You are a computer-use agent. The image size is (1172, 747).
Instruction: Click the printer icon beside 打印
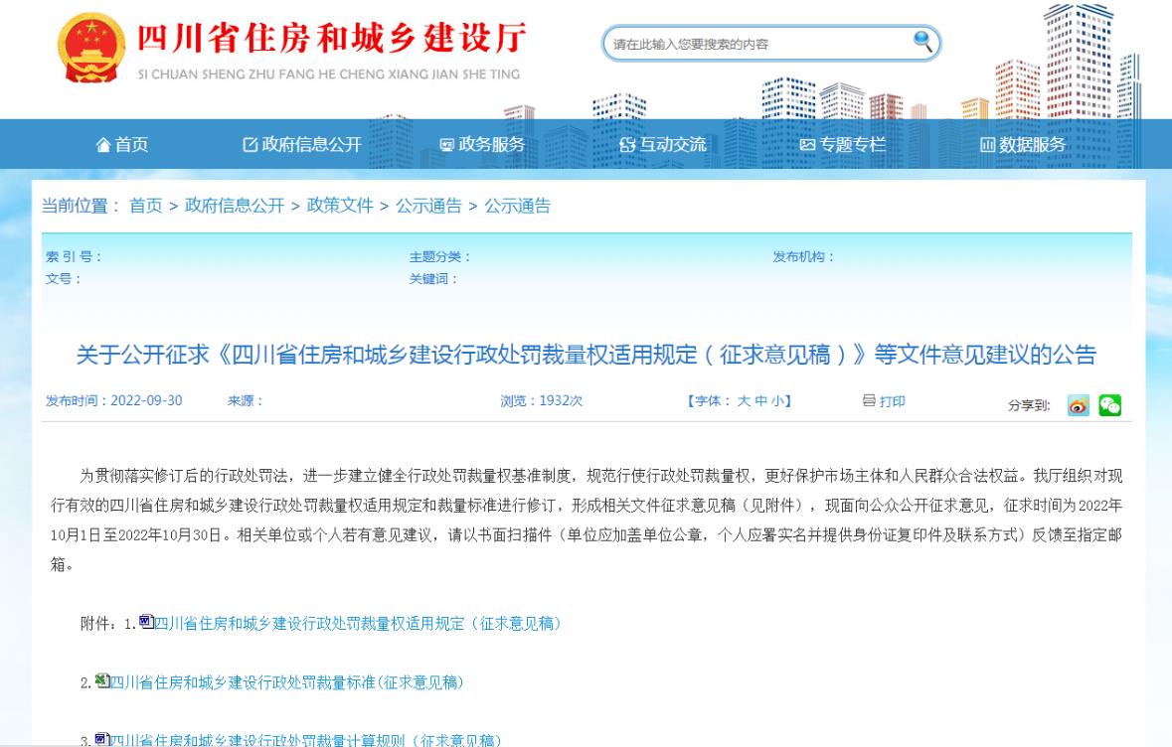coord(869,402)
